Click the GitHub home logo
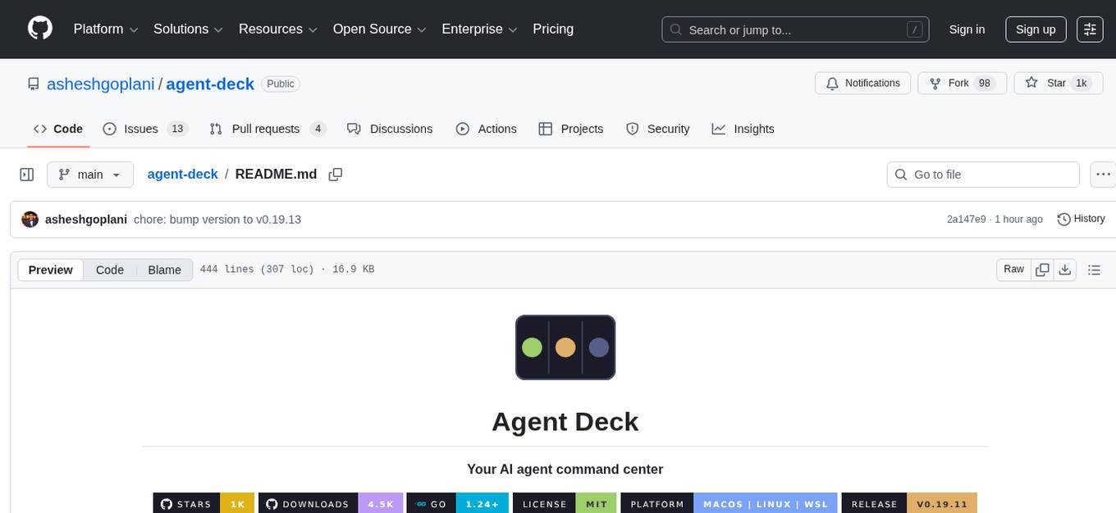This screenshot has height=513, width=1116. point(39,29)
